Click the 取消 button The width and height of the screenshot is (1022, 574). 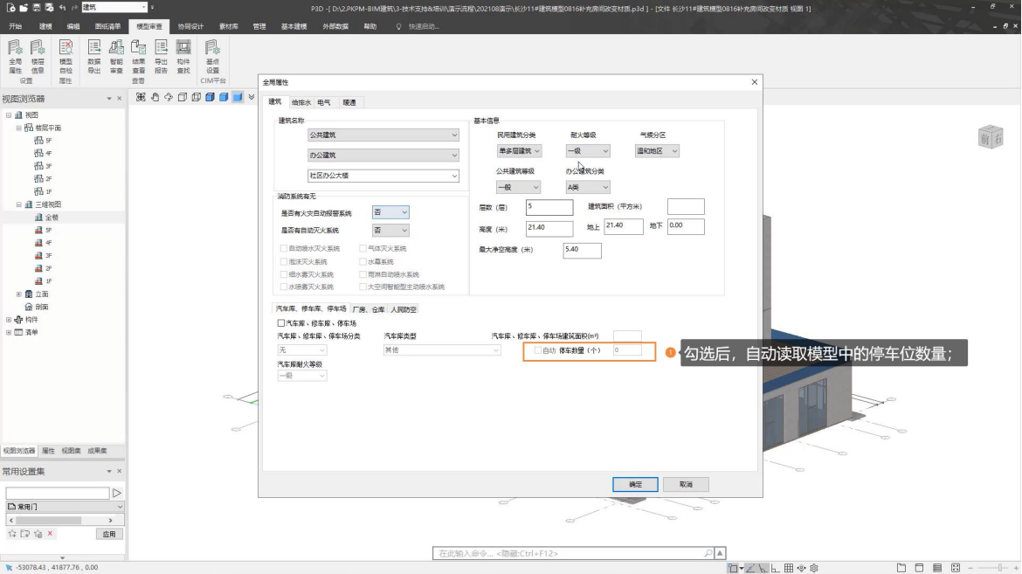pyautogui.click(x=685, y=484)
